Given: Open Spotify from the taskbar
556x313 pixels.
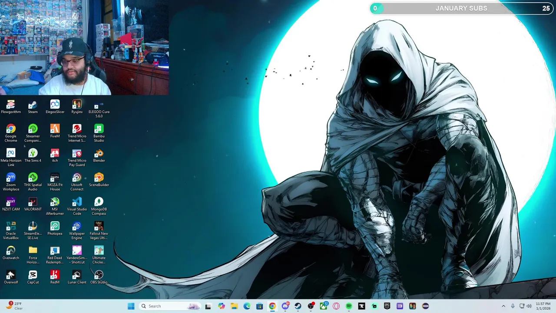Looking at the screenshot, I should point(349,306).
